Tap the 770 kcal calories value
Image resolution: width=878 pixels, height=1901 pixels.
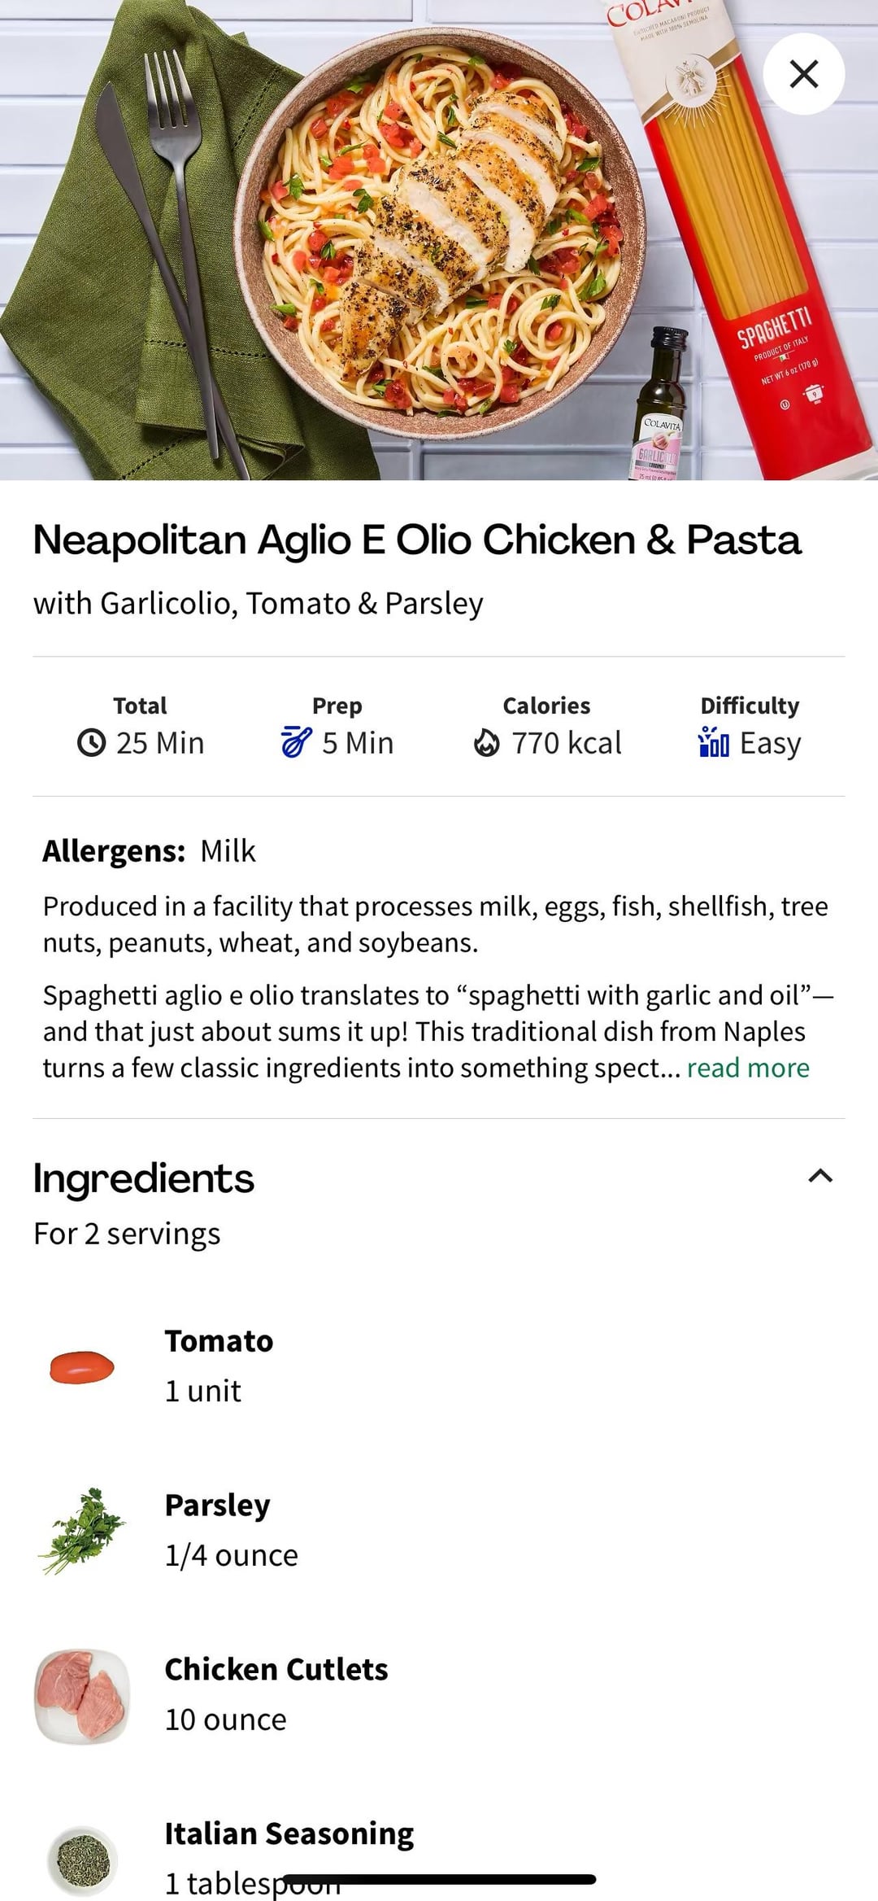tap(566, 743)
